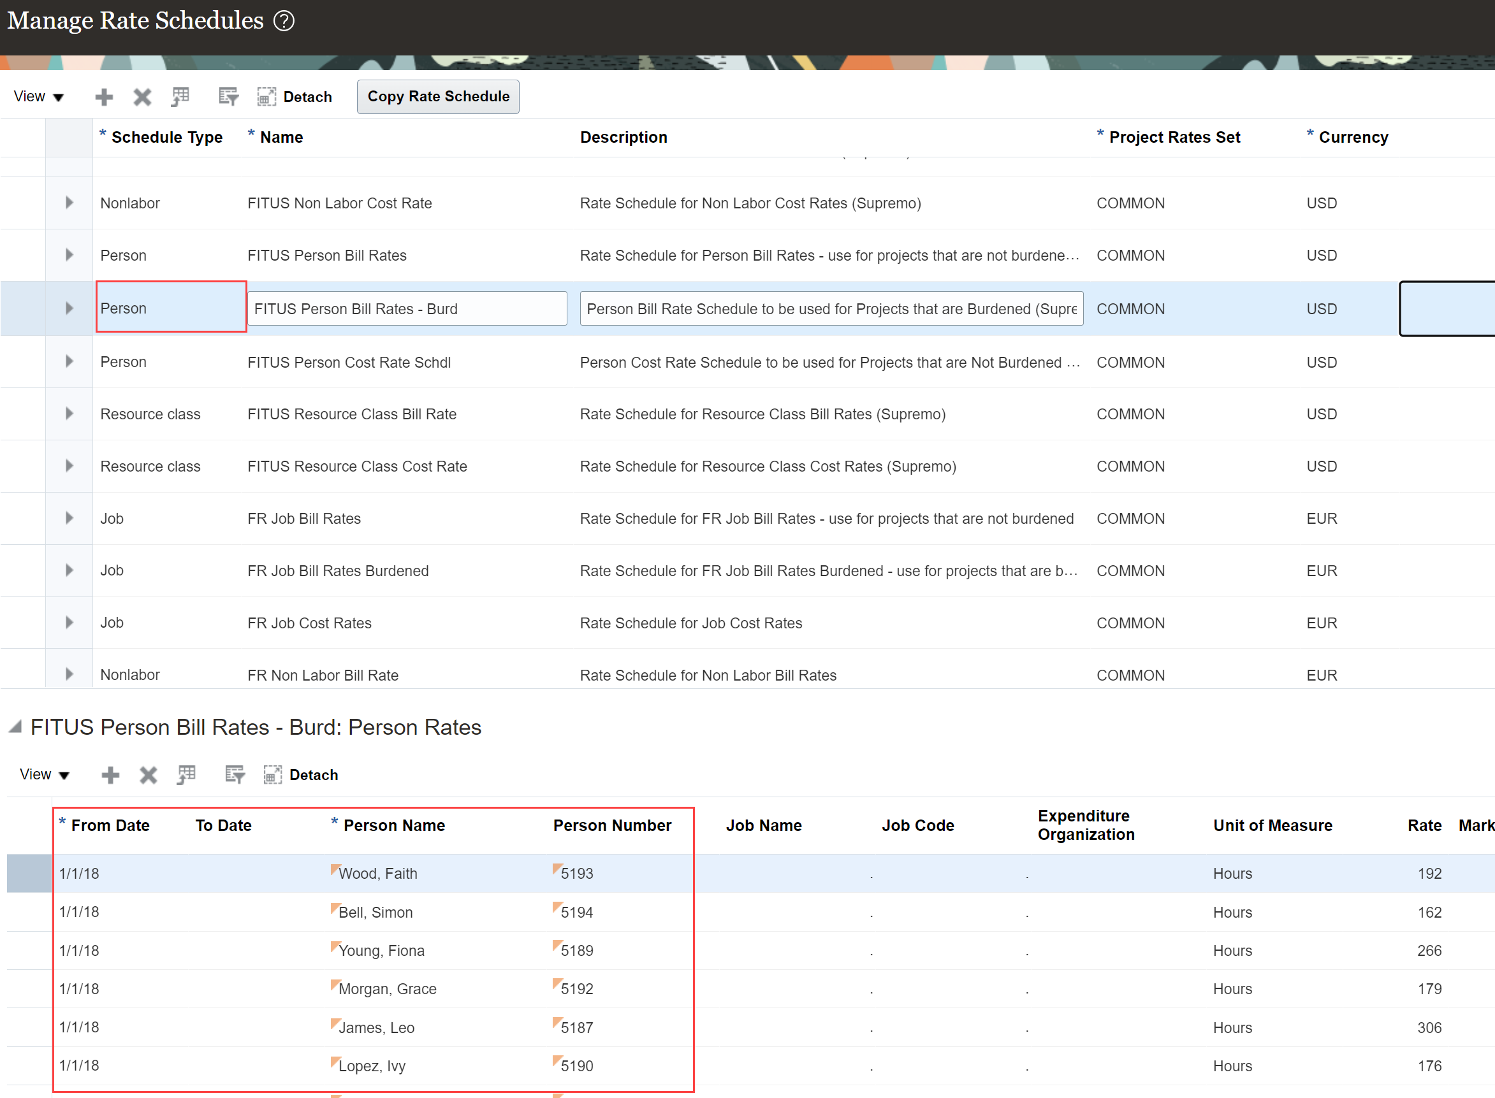The image size is (1495, 1098).
Task: Click the From Date column header
Action: coord(110,825)
